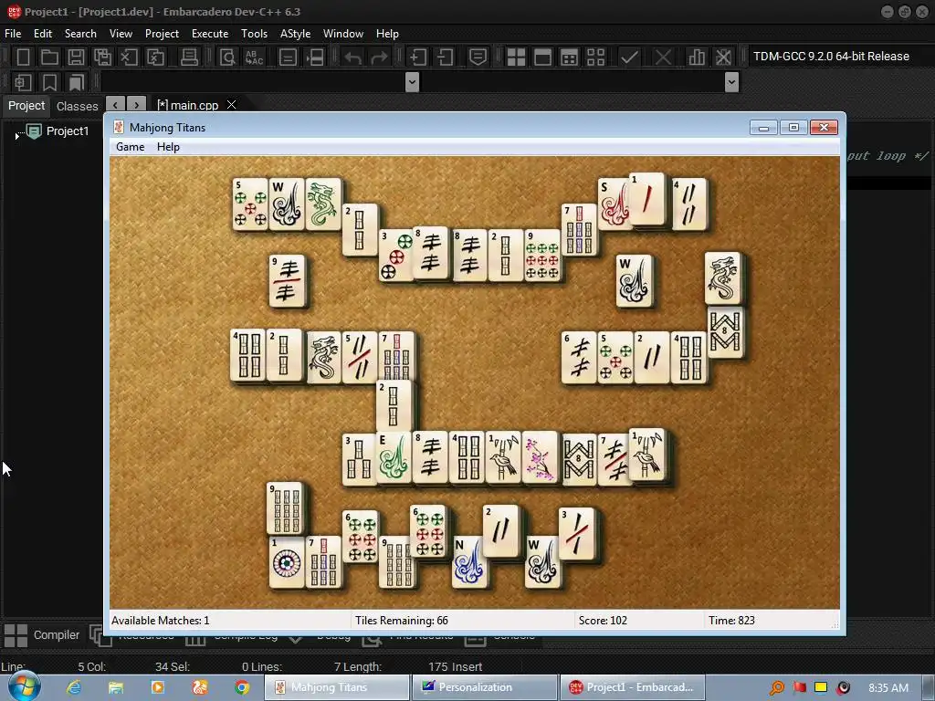The image size is (935, 701).
Task: Switch to Personalization taskbar window
Action: click(484, 687)
